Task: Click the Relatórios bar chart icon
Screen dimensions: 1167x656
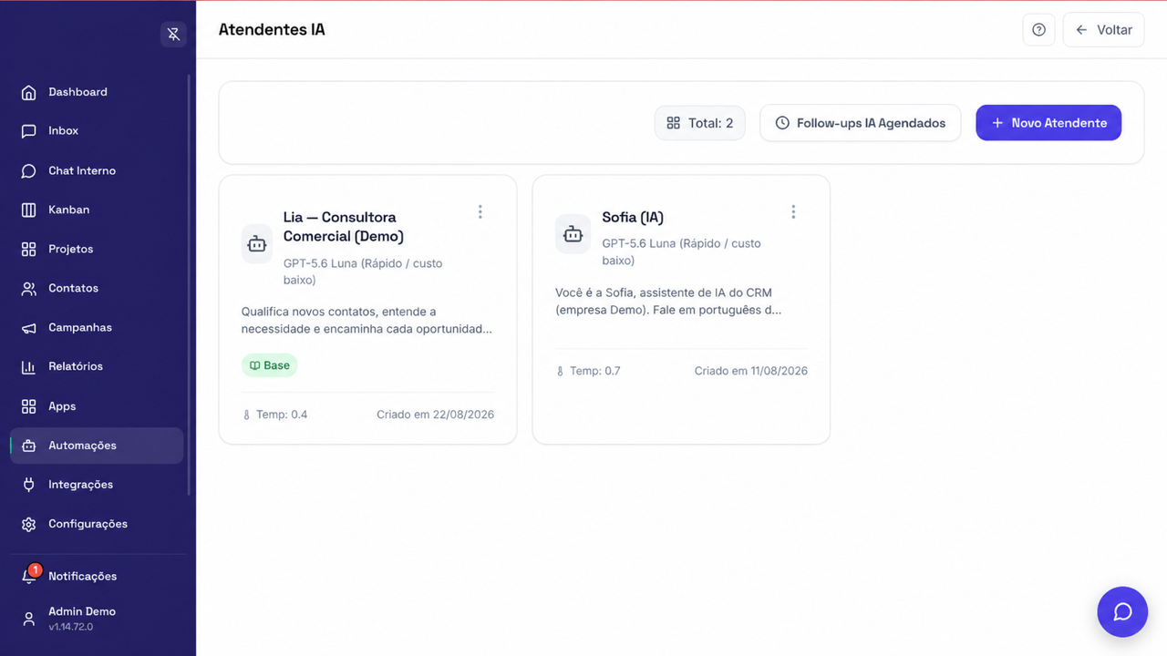Action: tap(28, 366)
